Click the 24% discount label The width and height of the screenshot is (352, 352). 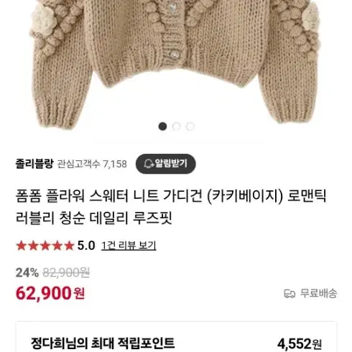(x=27, y=272)
